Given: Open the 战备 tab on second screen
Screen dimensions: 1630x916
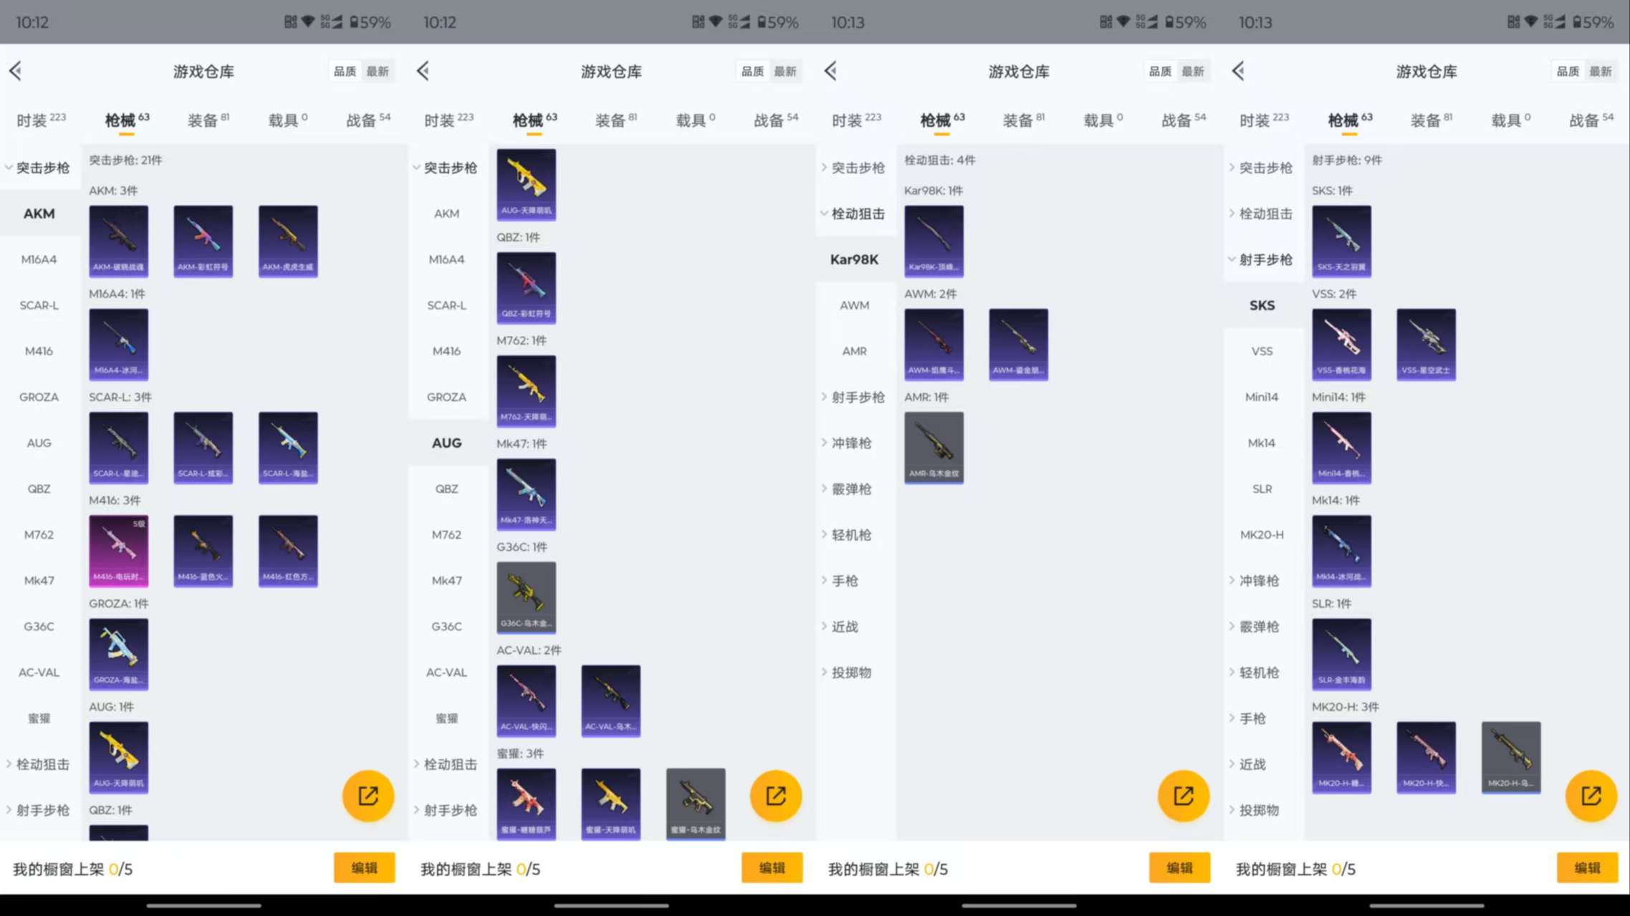Looking at the screenshot, I should tap(776, 120).
